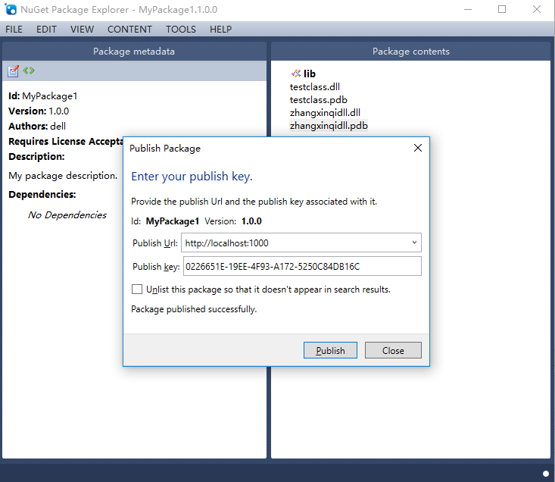Toggle the Unlist this package checkbox

(x=137, y=290)
